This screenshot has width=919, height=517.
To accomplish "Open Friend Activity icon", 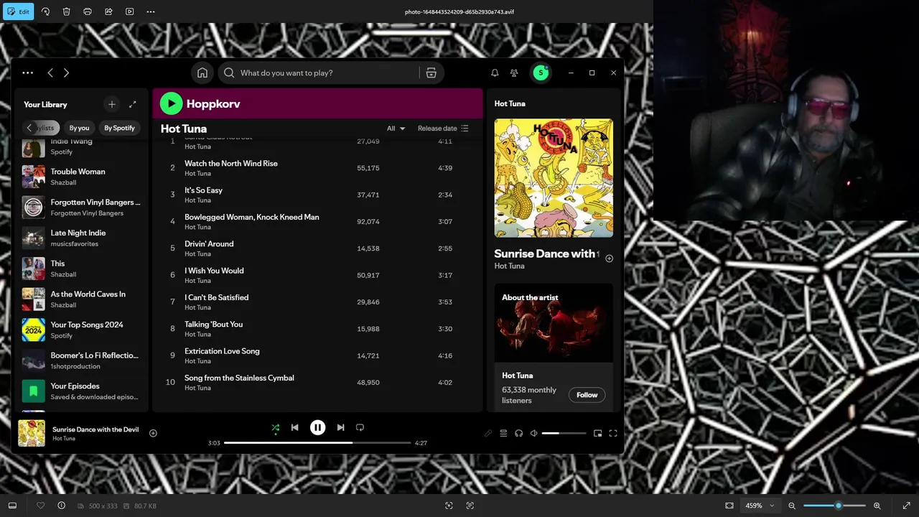I will click(514, 73).
